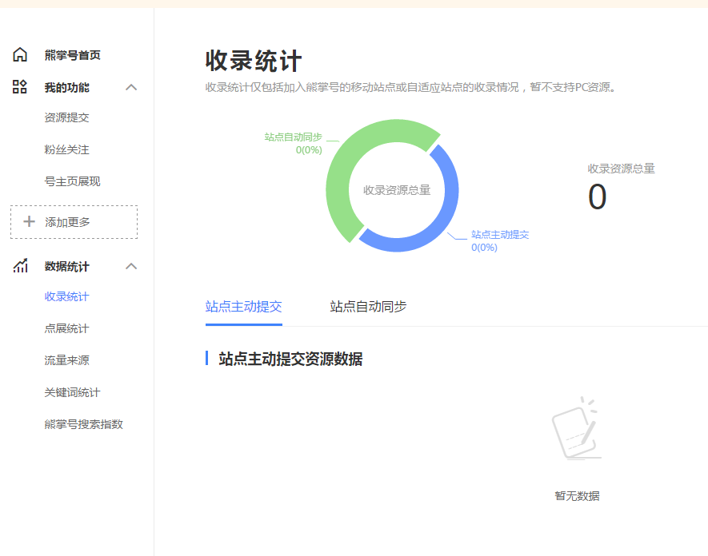
Task: Open 点展统计 in the sidebar
Action: pyautogui.click(x=66, y=328)
